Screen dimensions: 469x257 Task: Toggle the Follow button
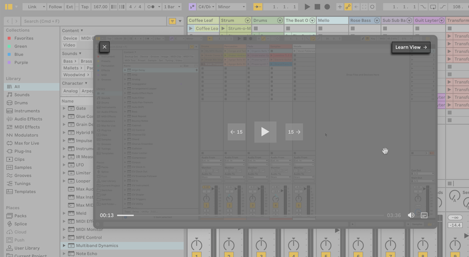click(x=55, y=7)
